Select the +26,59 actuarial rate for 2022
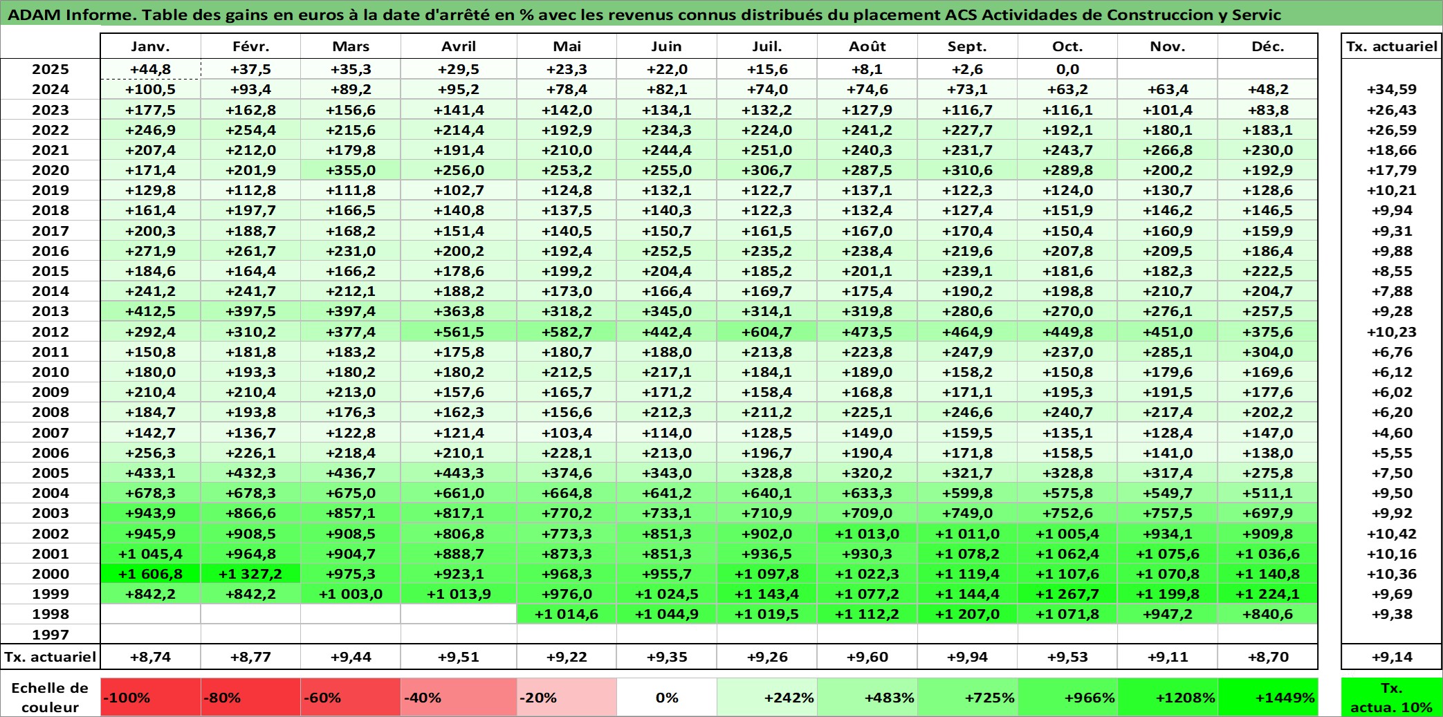The width and height of the screenshot is (1443, 717). tap(1392, 130)
